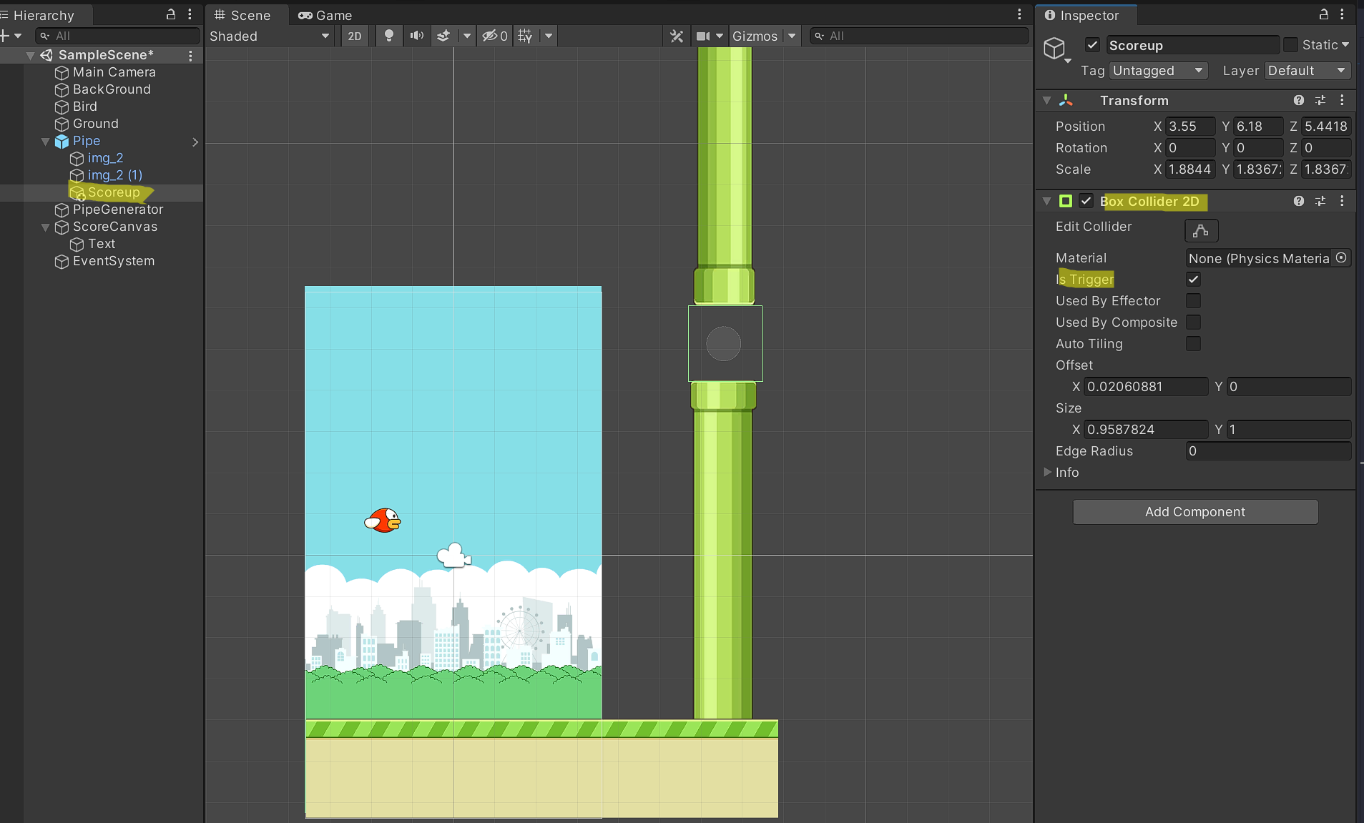Toggle scene lighting with the lightbulb icon
1364x823 pixels.
coord(388,36)
